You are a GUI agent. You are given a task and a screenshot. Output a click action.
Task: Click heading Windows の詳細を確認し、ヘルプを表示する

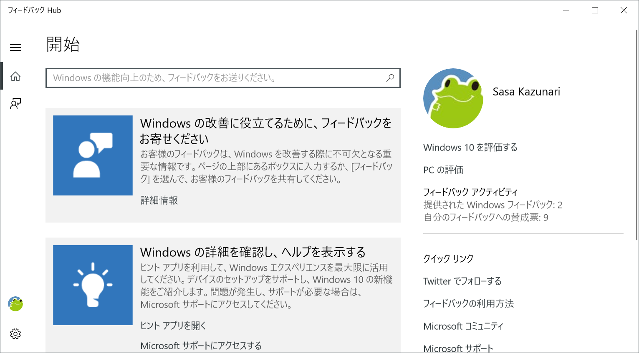(253, 252)
